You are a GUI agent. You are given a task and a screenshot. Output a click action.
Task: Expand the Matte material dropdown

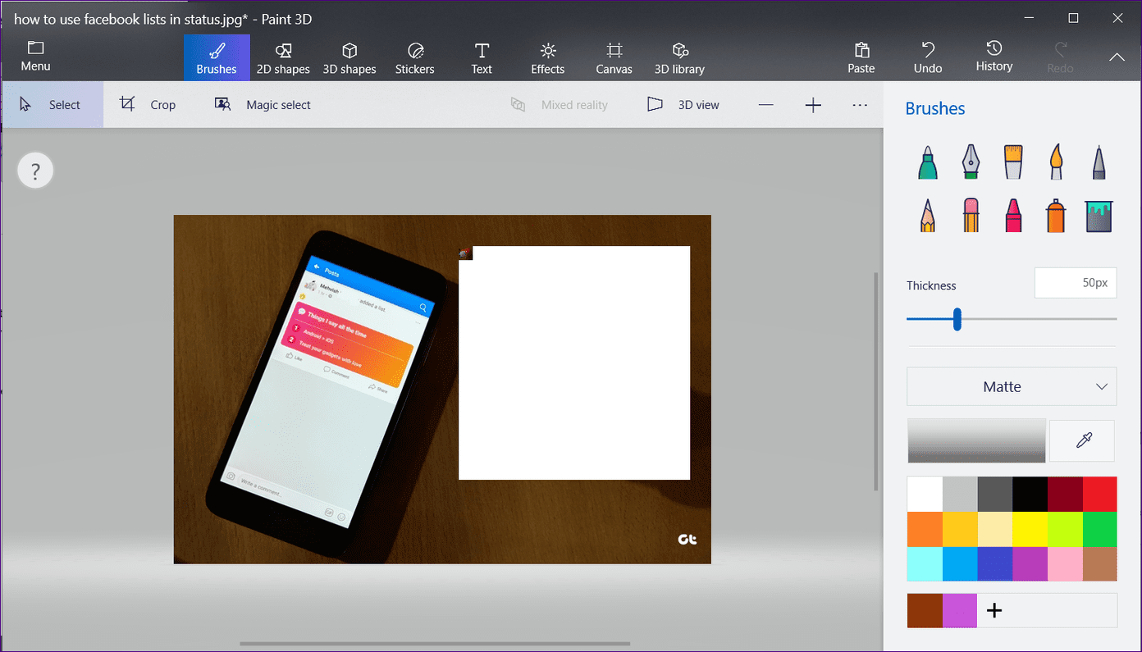pyautogui.click(x=1012, y=386)
